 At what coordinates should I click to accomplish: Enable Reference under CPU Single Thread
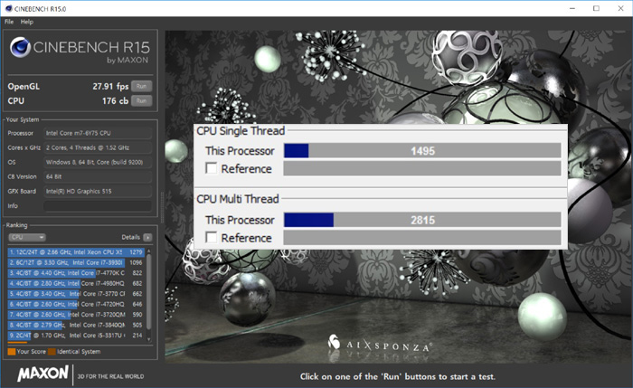click(211, 167)
